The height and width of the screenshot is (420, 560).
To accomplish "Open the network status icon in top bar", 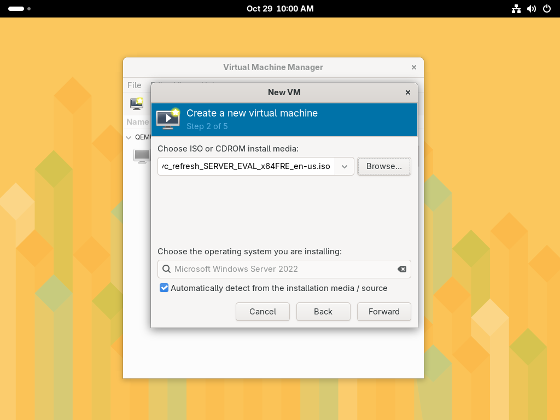I will click(516, 9).
